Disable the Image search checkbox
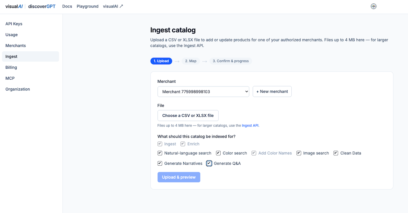 (299, 153)
